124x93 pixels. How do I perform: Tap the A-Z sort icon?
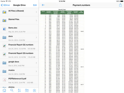(19, 90)
